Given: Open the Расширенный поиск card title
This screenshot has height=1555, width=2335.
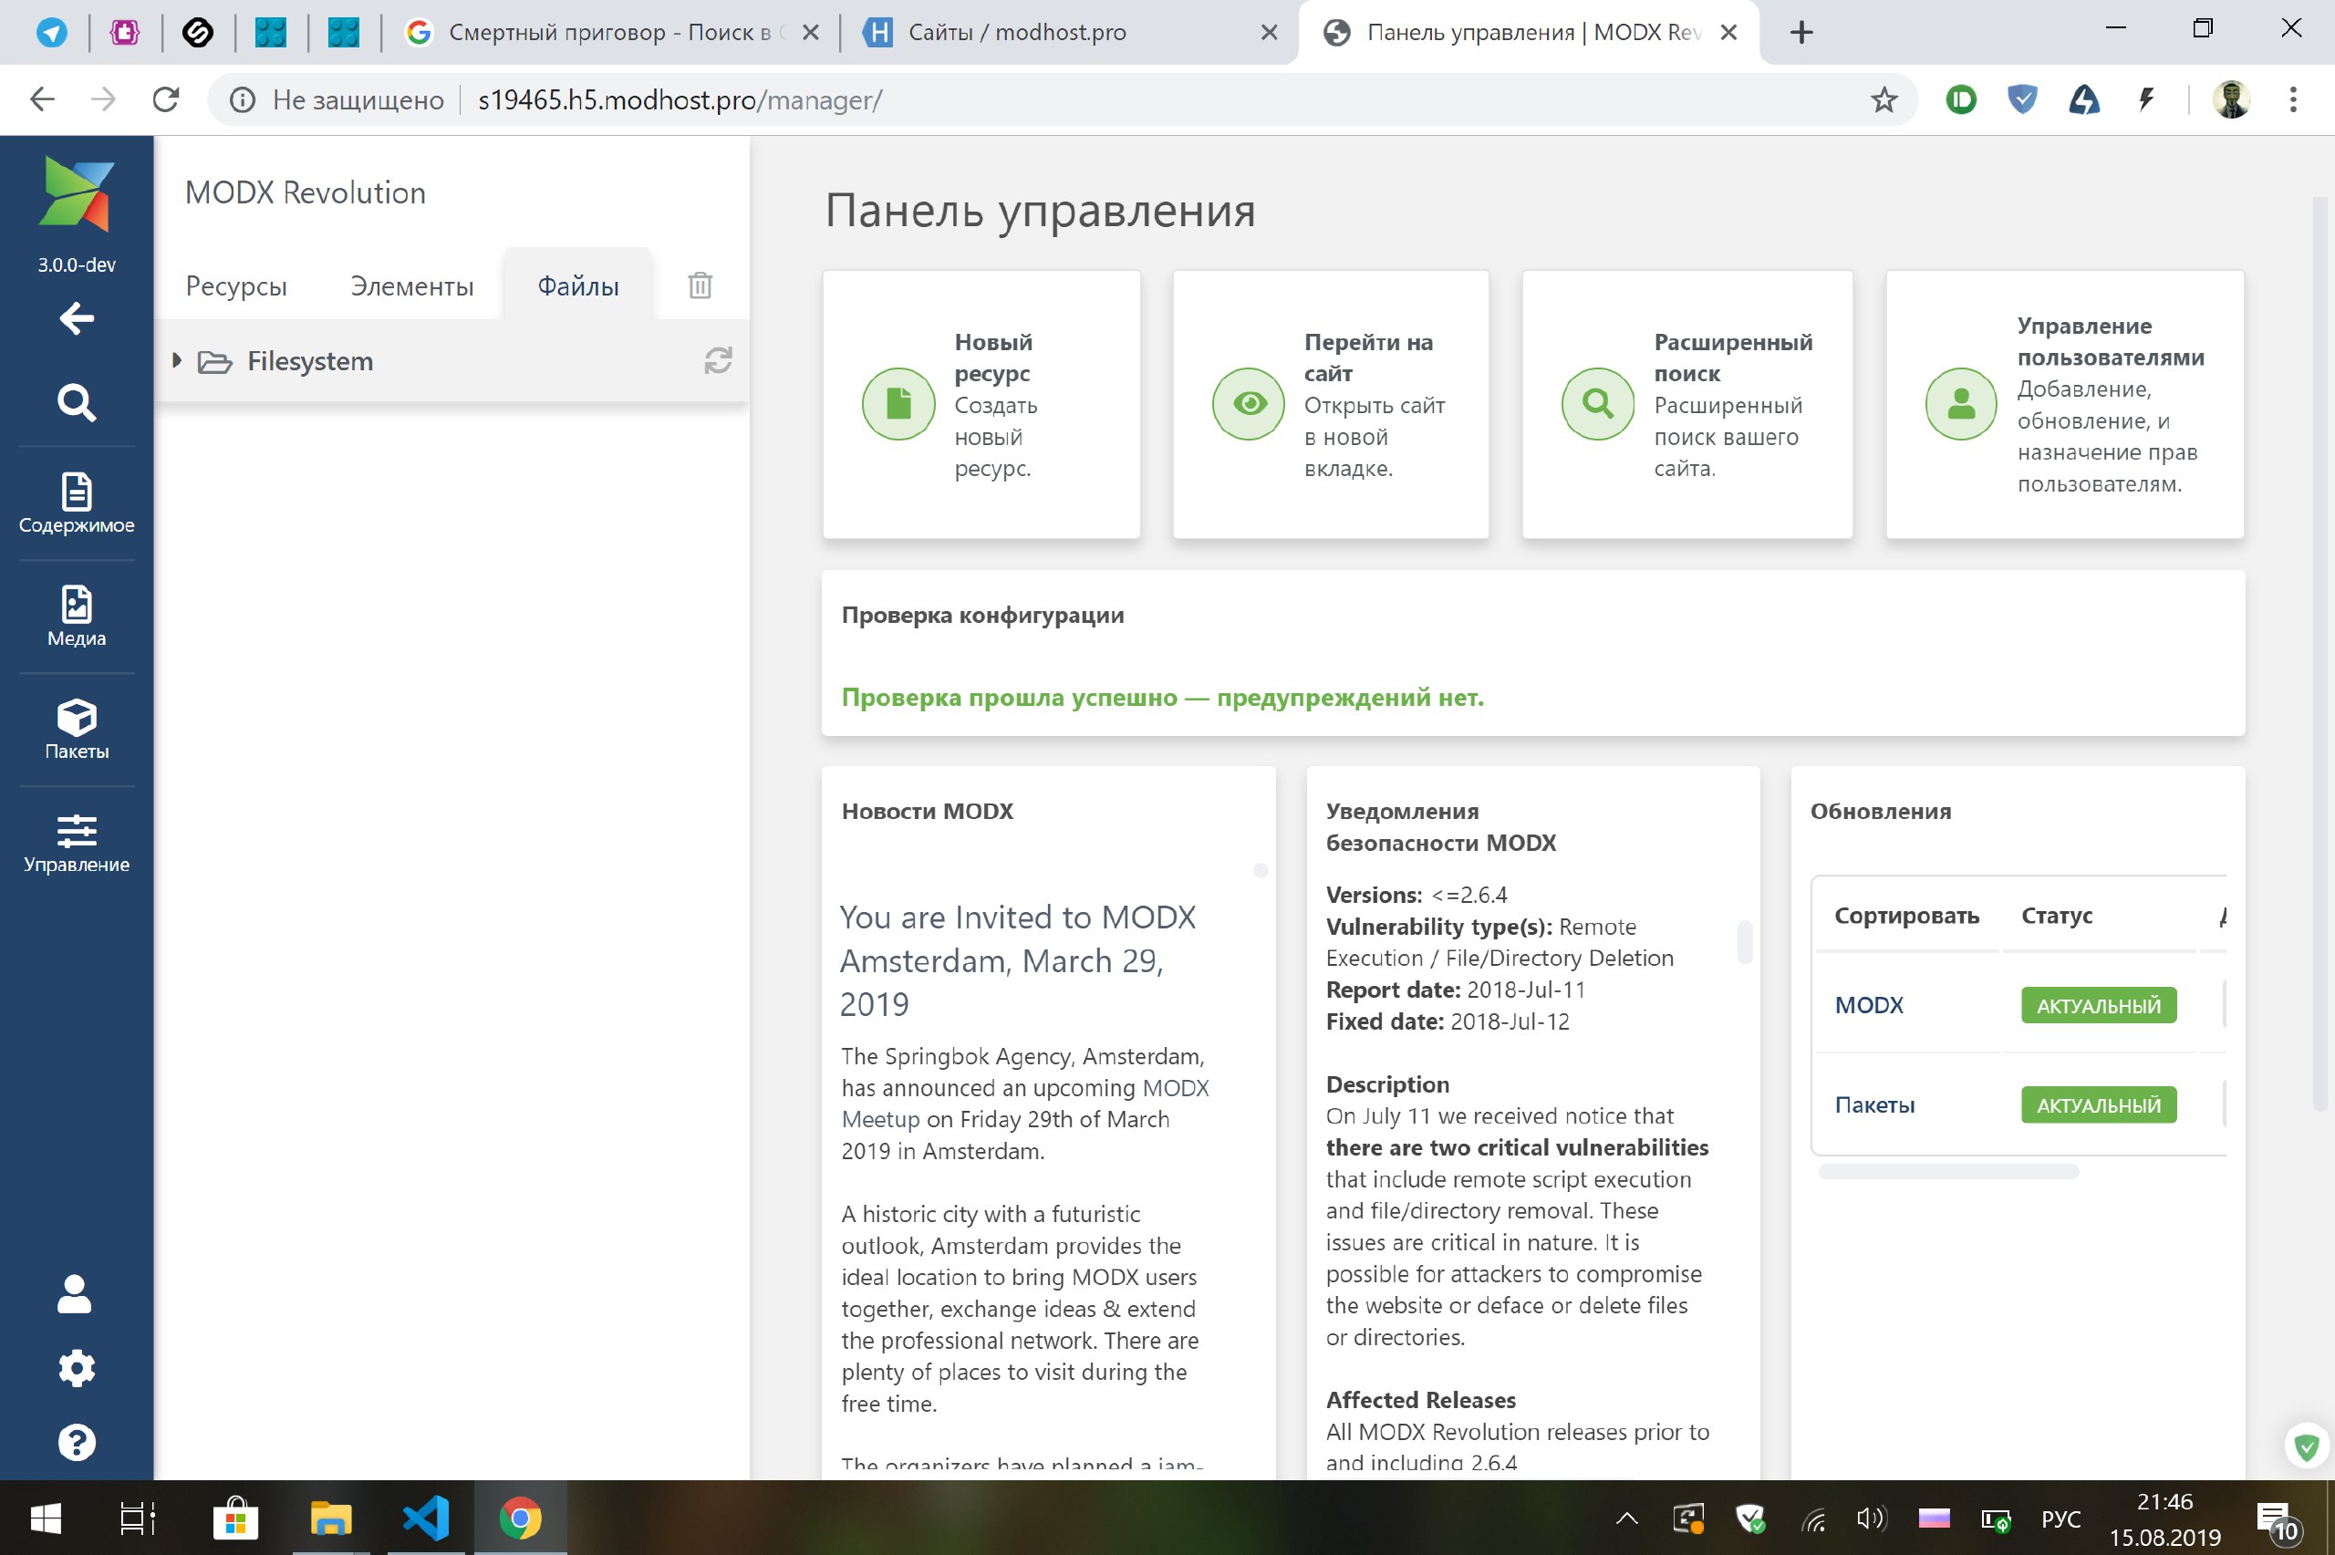Looking at the screenshot, I should pyautogui.click(x=1733, y=358).
